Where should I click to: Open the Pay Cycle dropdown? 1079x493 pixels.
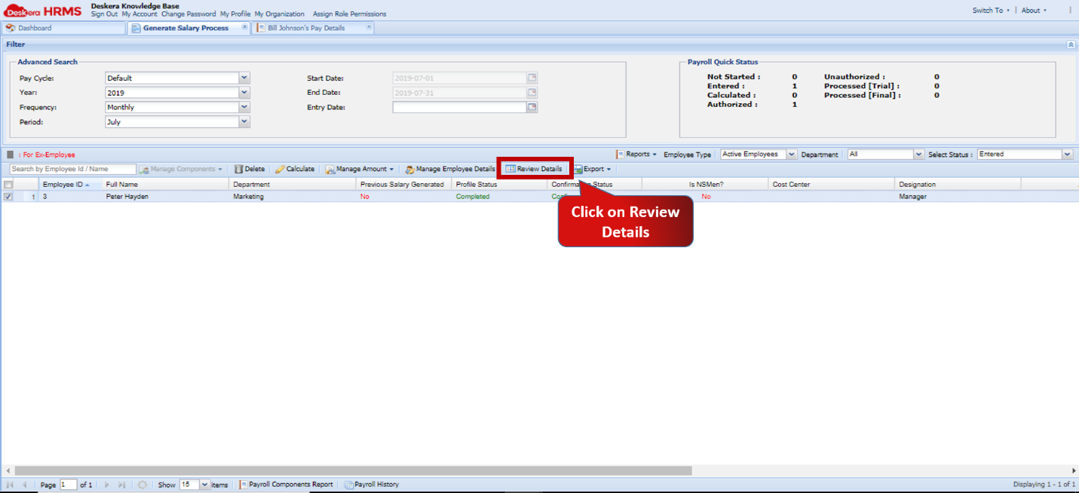243,78
